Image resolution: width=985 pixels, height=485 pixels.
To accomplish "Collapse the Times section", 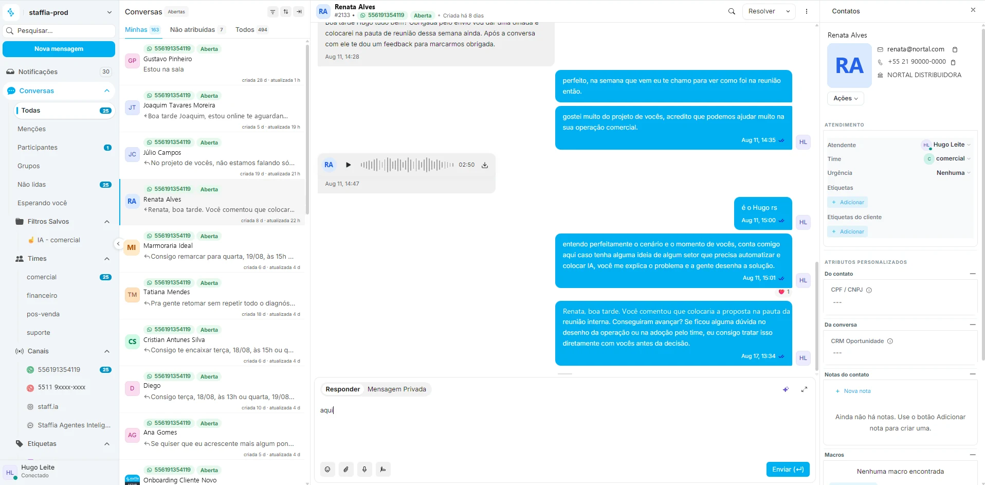I will point(106,259).
